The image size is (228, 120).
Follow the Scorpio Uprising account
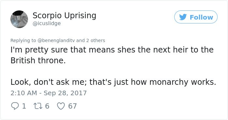point(196,17)
